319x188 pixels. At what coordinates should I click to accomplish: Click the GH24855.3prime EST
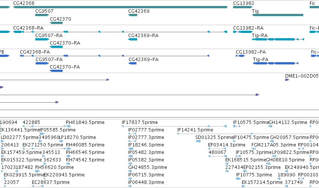coord(130,171)
